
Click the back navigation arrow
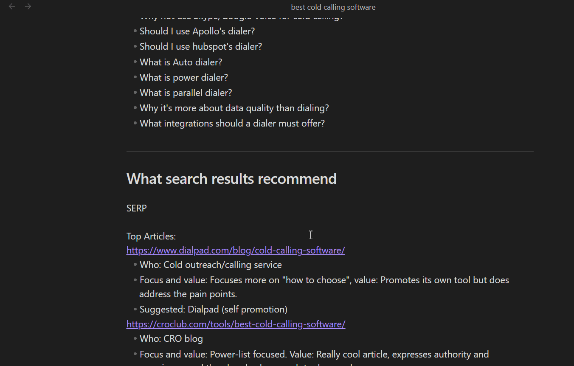pos(11,6)
